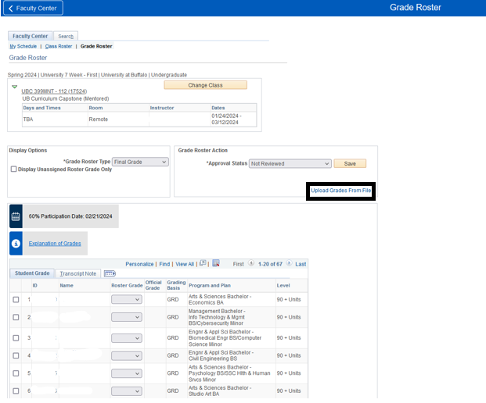Expand the Approval Status dropdown
This screenshot has width=486, height=403.
point(290,164)
